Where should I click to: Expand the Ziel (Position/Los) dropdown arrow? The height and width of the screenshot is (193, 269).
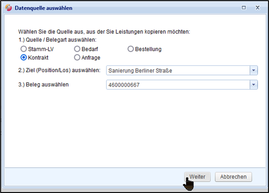(x=253, y=70)
